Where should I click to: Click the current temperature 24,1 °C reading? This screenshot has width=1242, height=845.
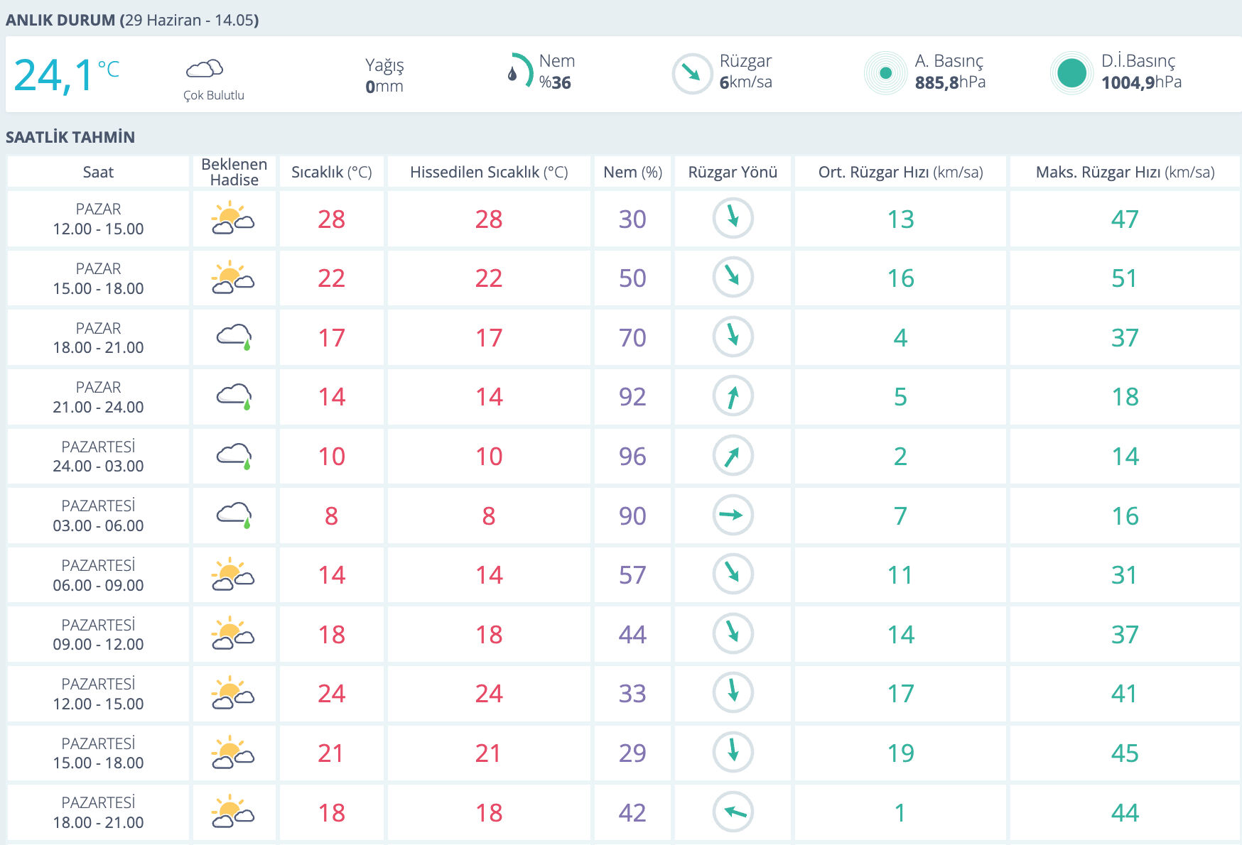click(x=66, y=75)
